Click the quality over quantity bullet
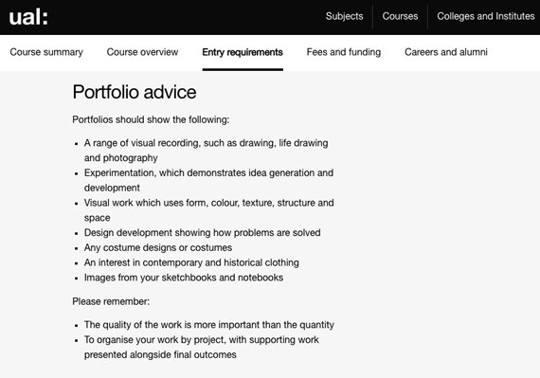540x378 pixels. (209, 325)
